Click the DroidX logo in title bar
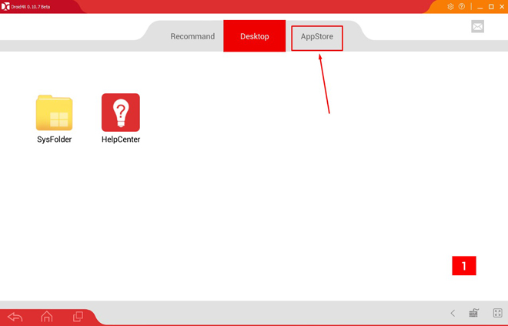Viewport: 508px width, 326px height. click(5, 6)
